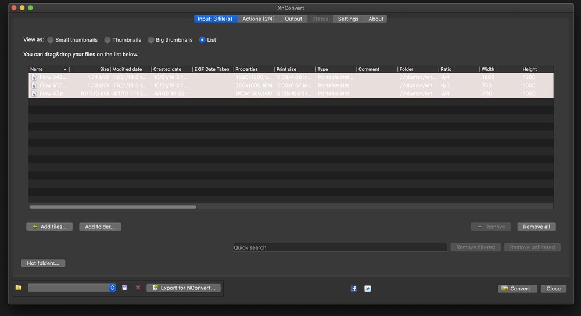Open the Twitter share icon
Viewport: 581px width, 316px height.
pos(367,288)
